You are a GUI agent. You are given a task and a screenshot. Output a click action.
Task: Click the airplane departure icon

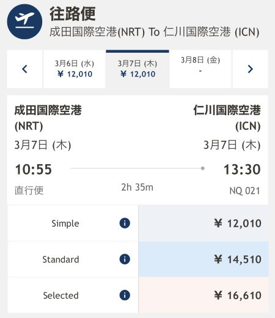coord(24,21)
